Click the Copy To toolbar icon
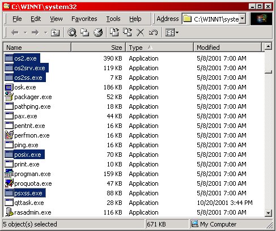This screenshot has height=231, width=276. click(128, 32)
